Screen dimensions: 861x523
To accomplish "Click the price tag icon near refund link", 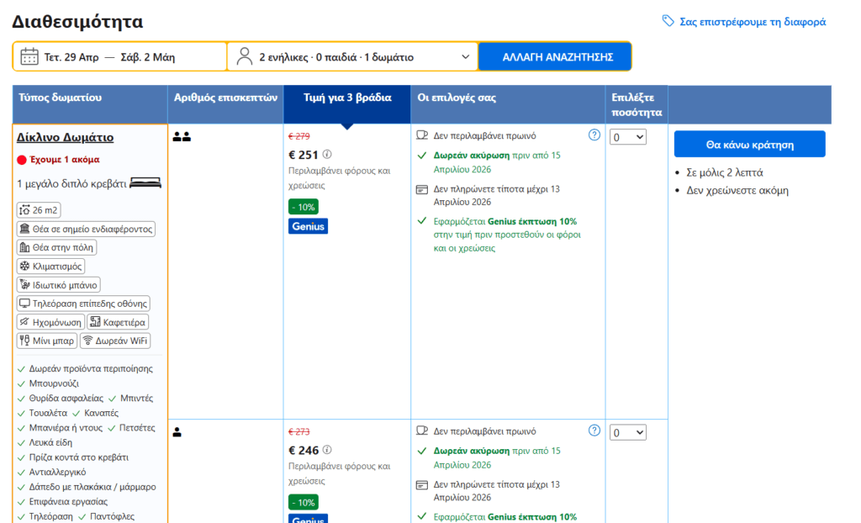I will (668, 22).
